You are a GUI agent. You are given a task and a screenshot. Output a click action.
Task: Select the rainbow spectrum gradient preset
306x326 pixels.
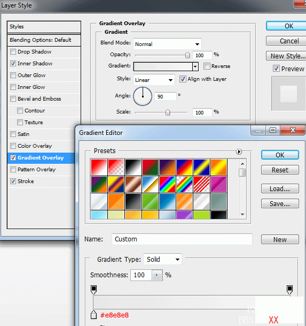click(x=167, y=185)
